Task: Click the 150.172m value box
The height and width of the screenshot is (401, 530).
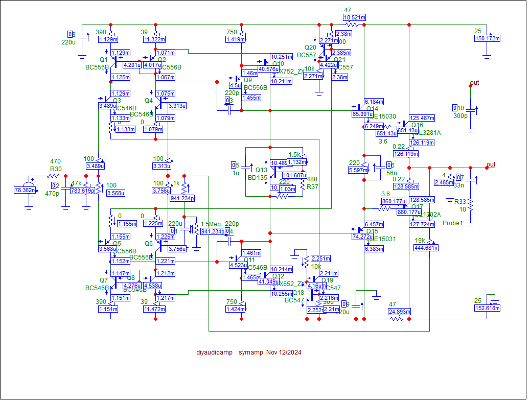Action: [x=487, y=38]
